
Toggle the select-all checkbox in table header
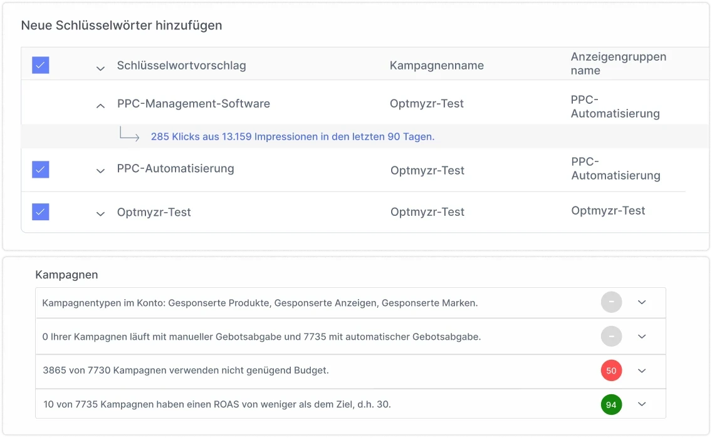tap(41, 65)
